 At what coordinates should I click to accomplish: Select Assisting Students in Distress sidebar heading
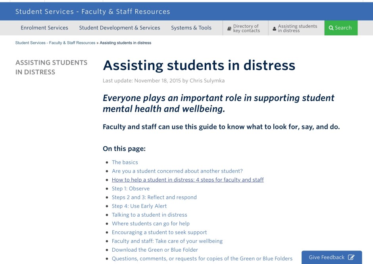tap(51, 67)
